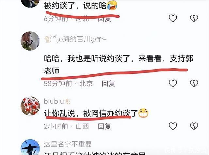Like biubiu's comment with heart icon
The height and width of the screenshot is (155, 209).
pyautogui.click(x=173, y=126)
